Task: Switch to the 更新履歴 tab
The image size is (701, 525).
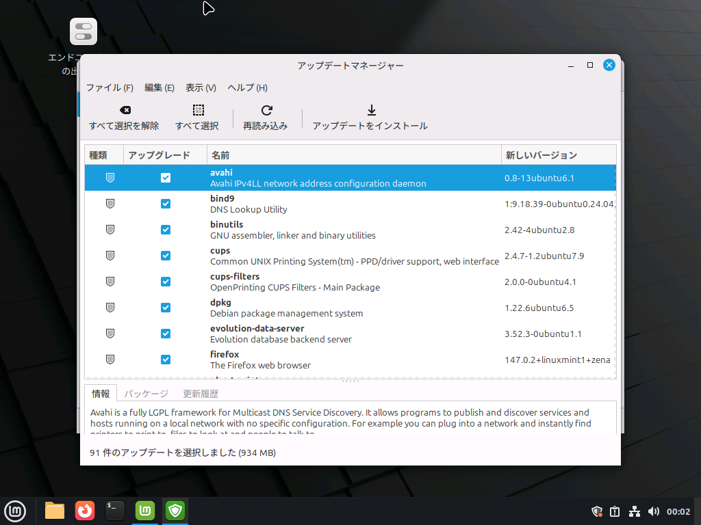Action: [x=201, y=394]
